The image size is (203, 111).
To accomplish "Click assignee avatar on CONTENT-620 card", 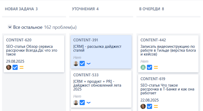I will 9,67.
